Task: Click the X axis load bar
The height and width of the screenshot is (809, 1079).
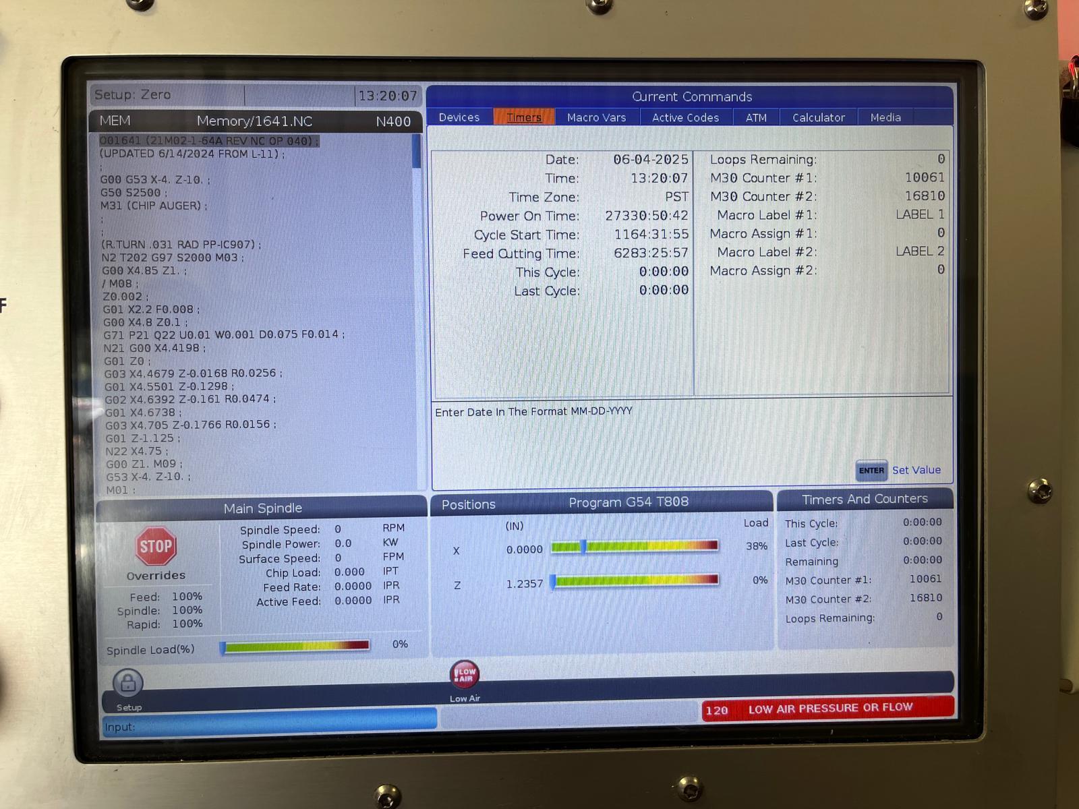Action: [x=635, y=546]
